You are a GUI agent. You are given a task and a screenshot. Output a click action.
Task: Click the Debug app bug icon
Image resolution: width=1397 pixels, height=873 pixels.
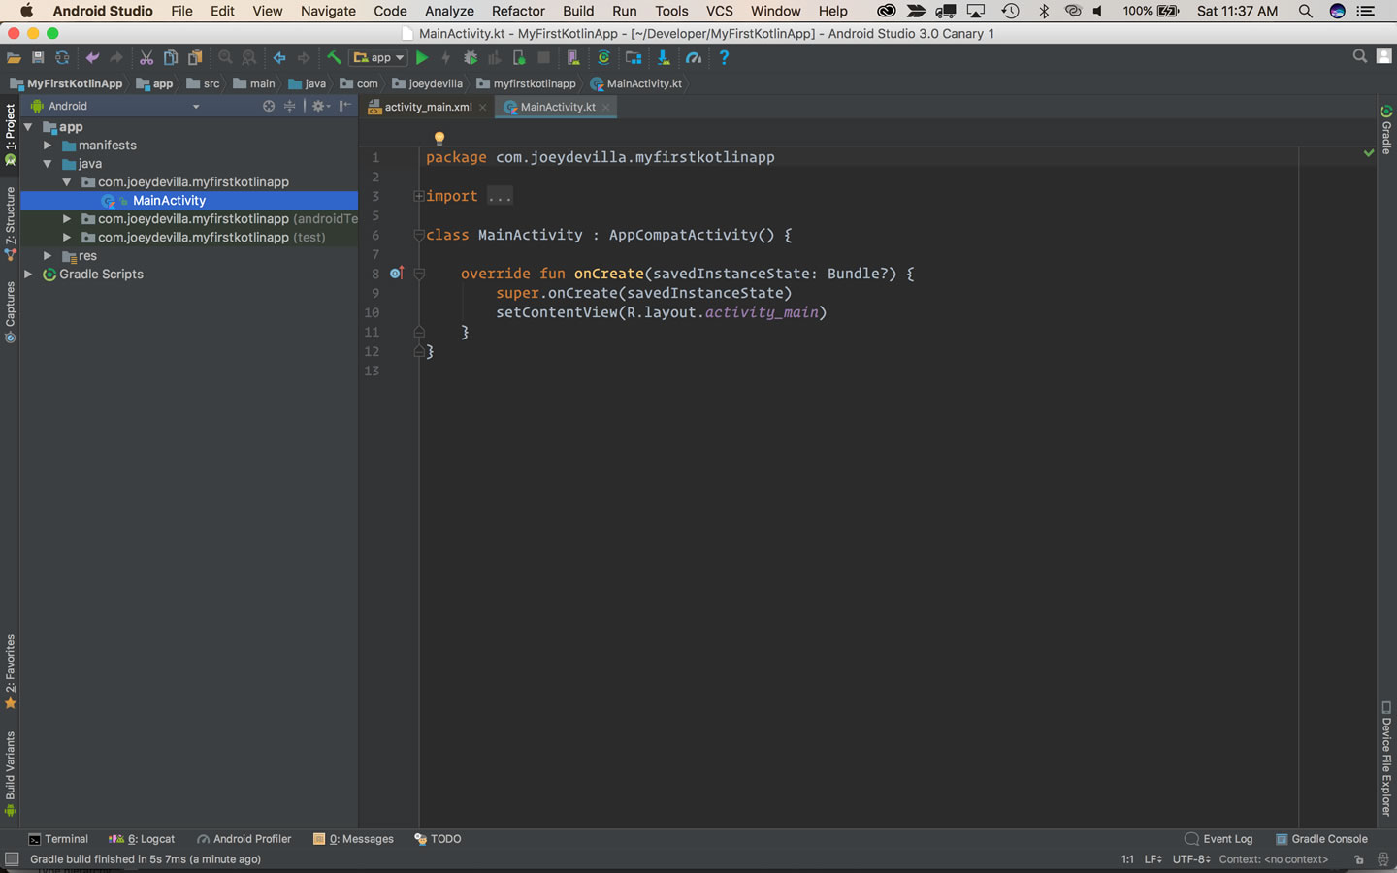471,58
